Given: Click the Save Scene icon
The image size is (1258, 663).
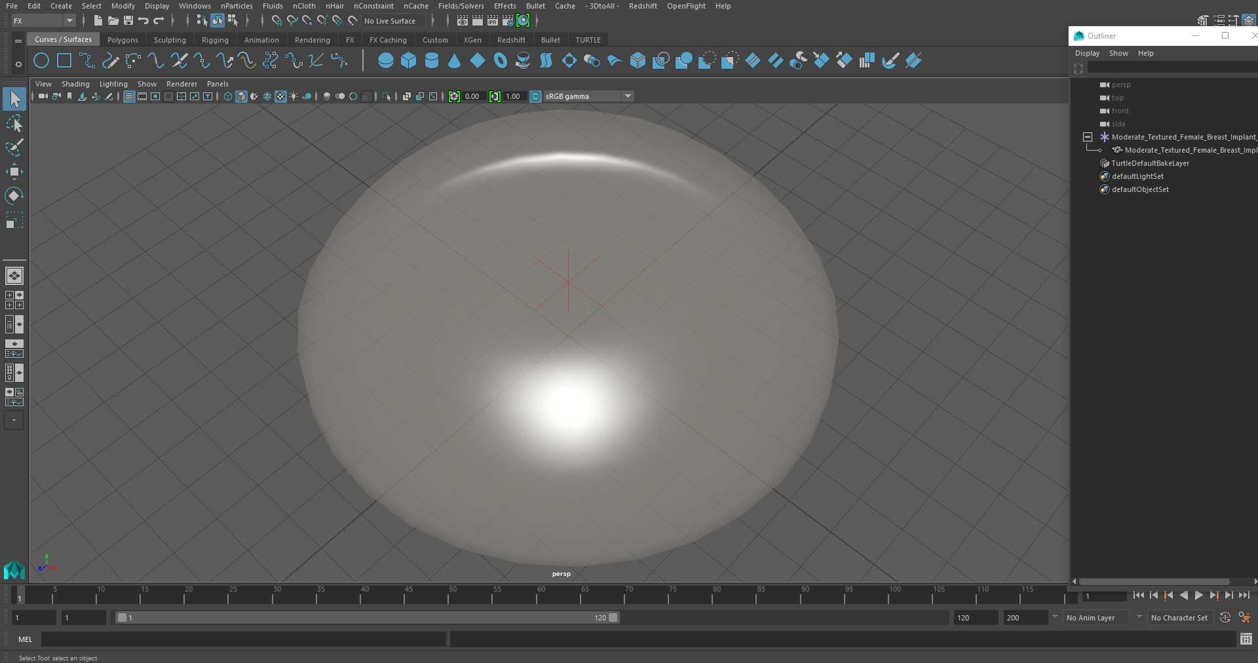Looking at the screenshot, I should (x=128, y=21).
